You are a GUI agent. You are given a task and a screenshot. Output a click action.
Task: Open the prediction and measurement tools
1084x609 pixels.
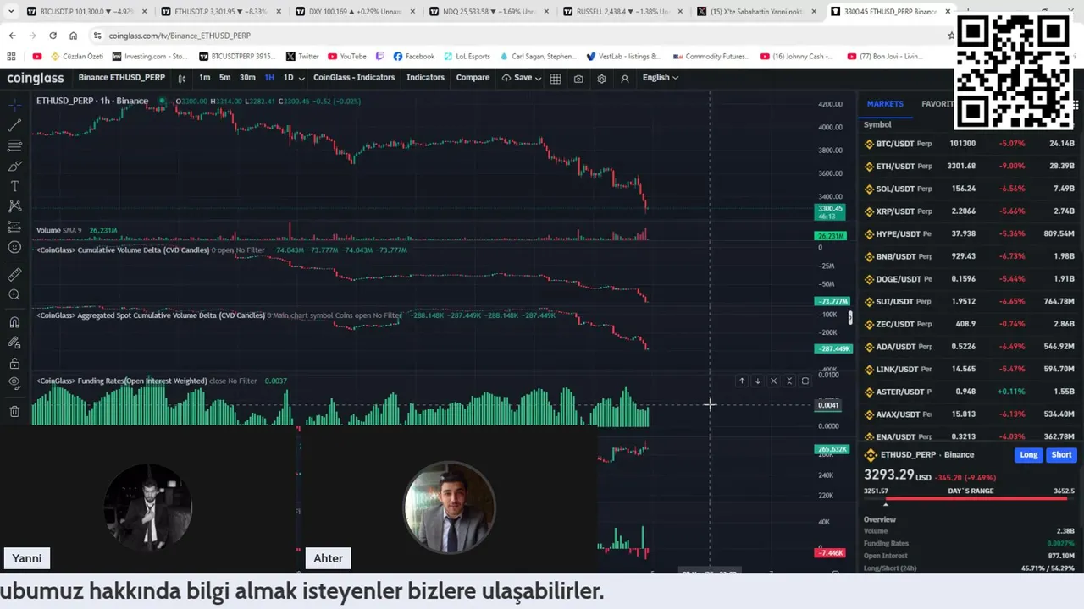14,227
